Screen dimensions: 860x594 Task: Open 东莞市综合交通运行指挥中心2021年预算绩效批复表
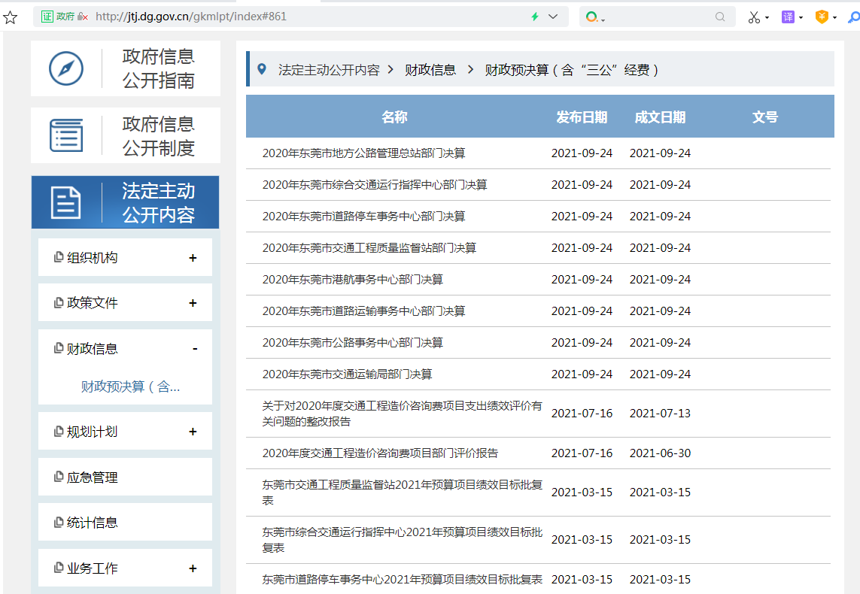point(402,540)
